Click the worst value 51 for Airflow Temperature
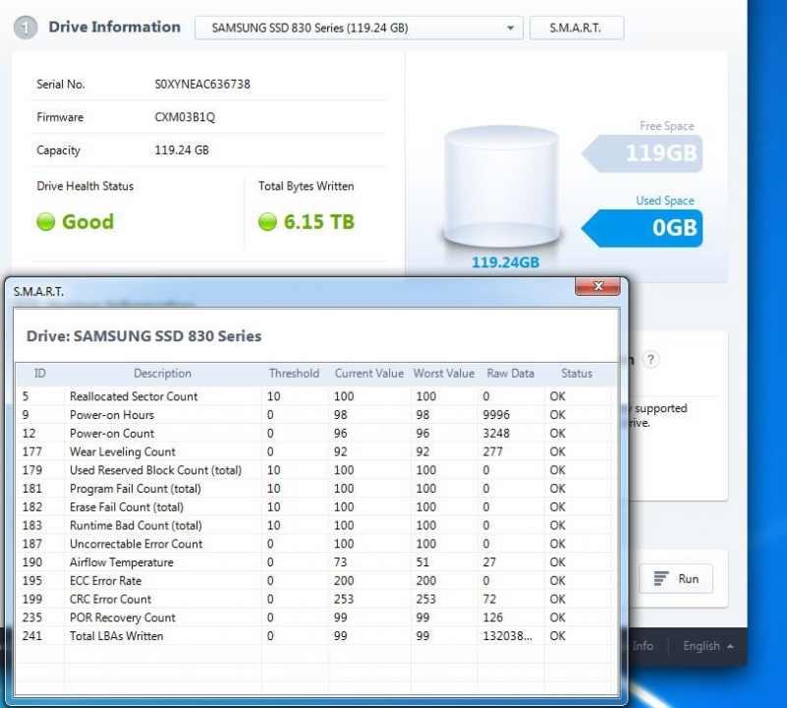The height and width of the screenshot is (708, 787). point(422,562)
